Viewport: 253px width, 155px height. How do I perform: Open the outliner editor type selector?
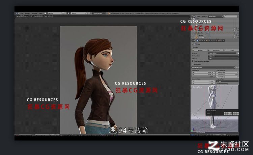193,17
